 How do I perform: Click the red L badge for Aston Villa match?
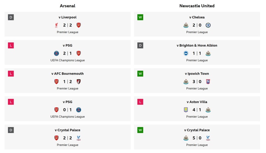[x=140, y=102]
